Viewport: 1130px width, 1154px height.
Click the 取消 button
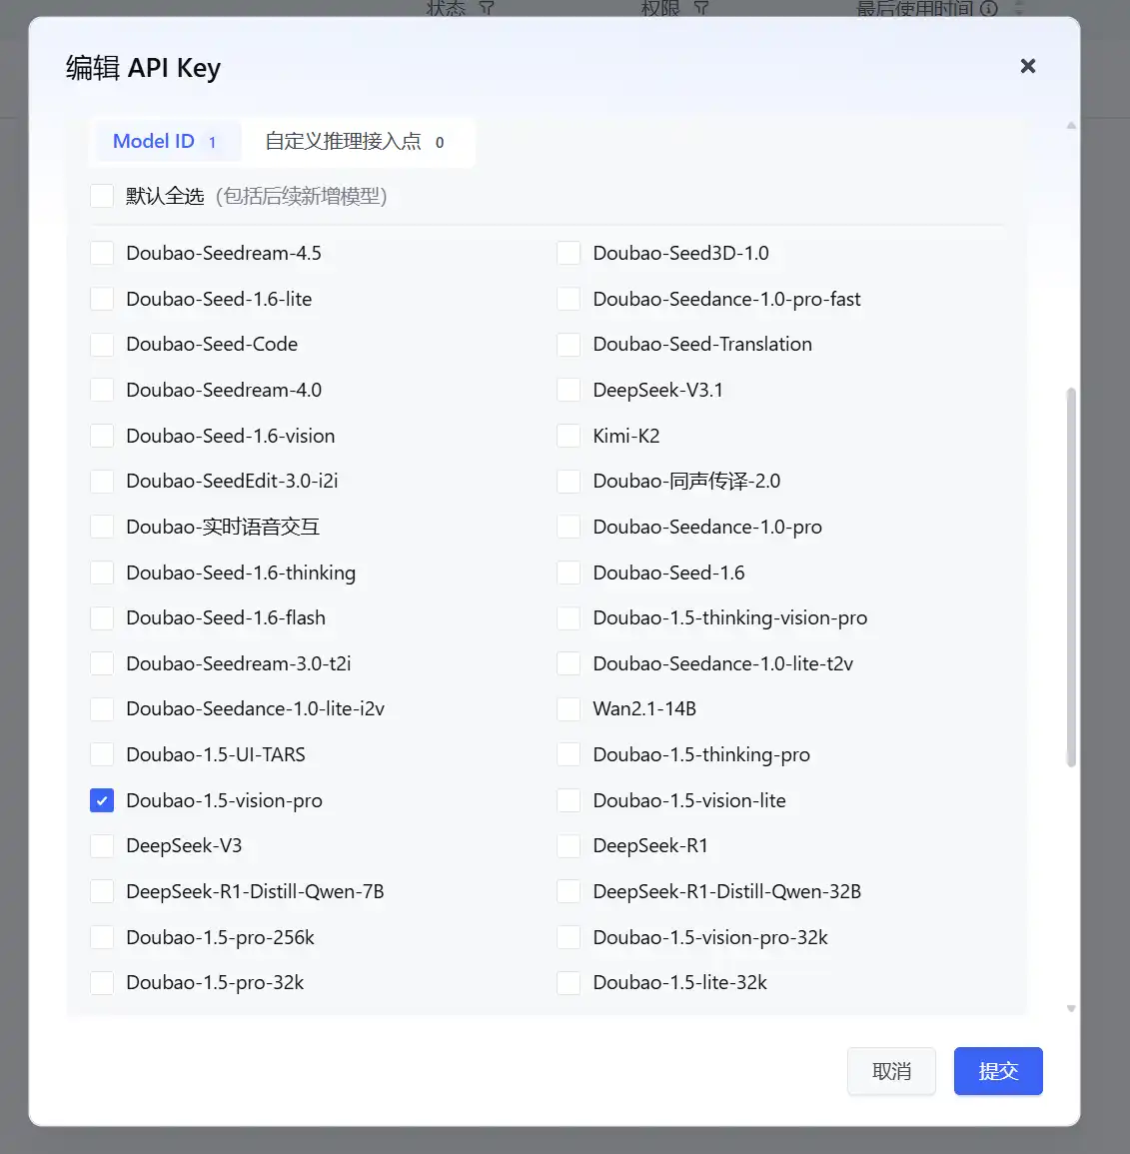[891, 1071]
